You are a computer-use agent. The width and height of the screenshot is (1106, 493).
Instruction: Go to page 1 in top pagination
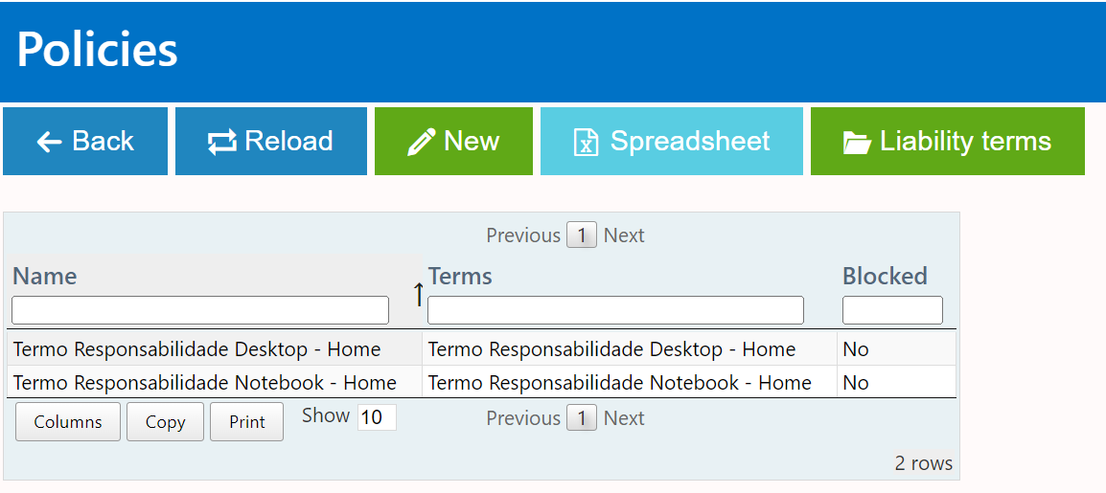tap(582, 235)
